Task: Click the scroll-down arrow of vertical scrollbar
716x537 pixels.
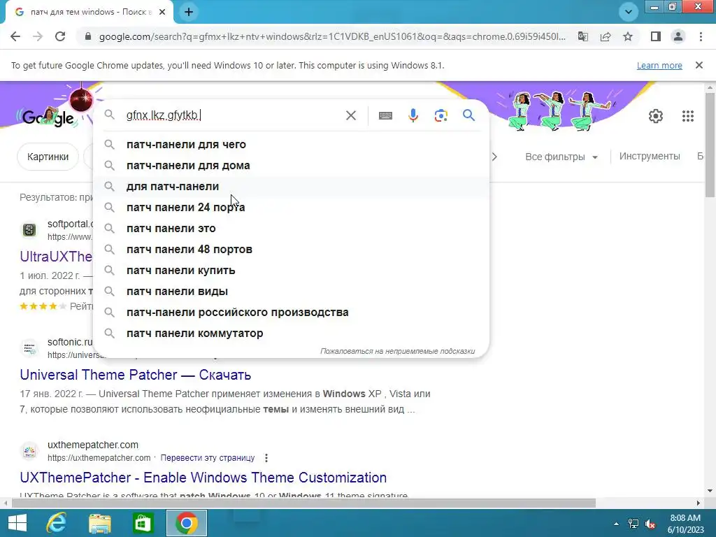Action: click(x=710, y=492)
